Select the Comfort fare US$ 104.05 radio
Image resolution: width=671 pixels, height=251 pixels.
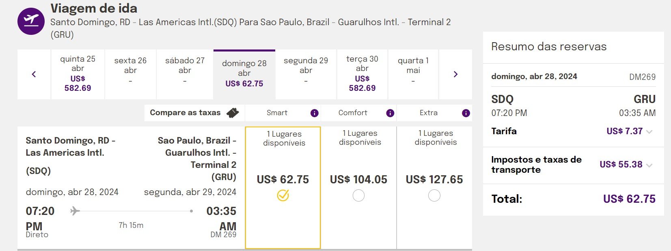(x=358, y=195)
